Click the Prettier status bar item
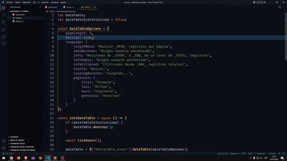Screen dimensions: 287x161 [272, 153]
